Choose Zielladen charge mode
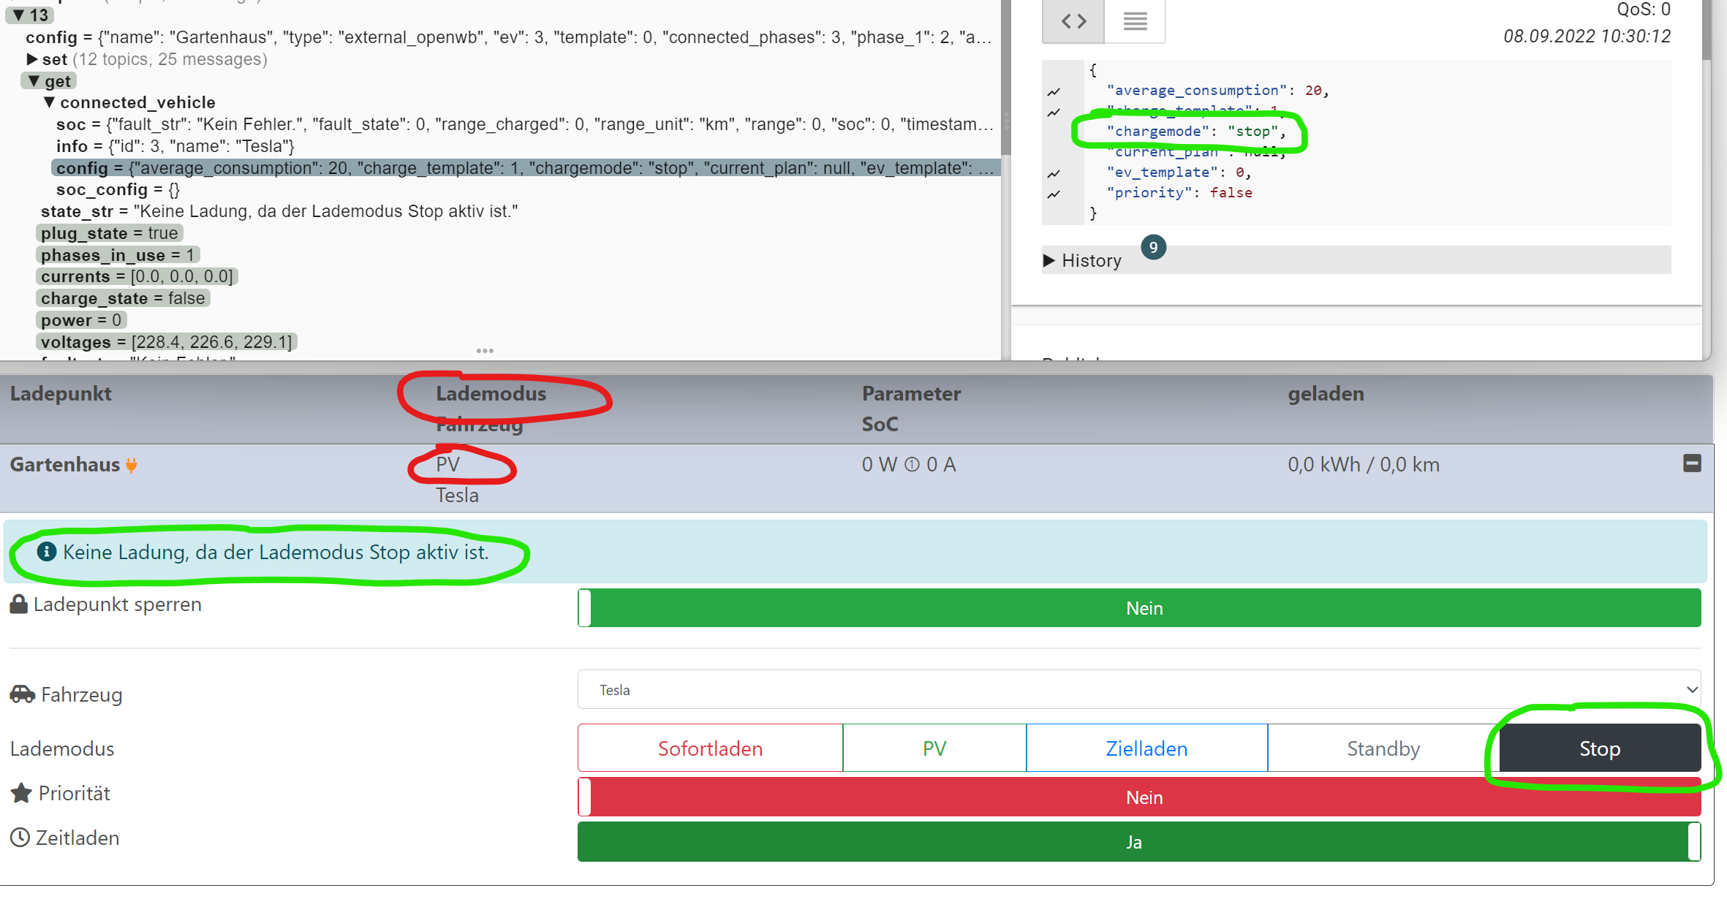 [1146, 748]
